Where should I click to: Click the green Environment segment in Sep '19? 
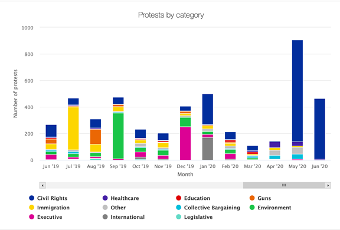[118, 136]
